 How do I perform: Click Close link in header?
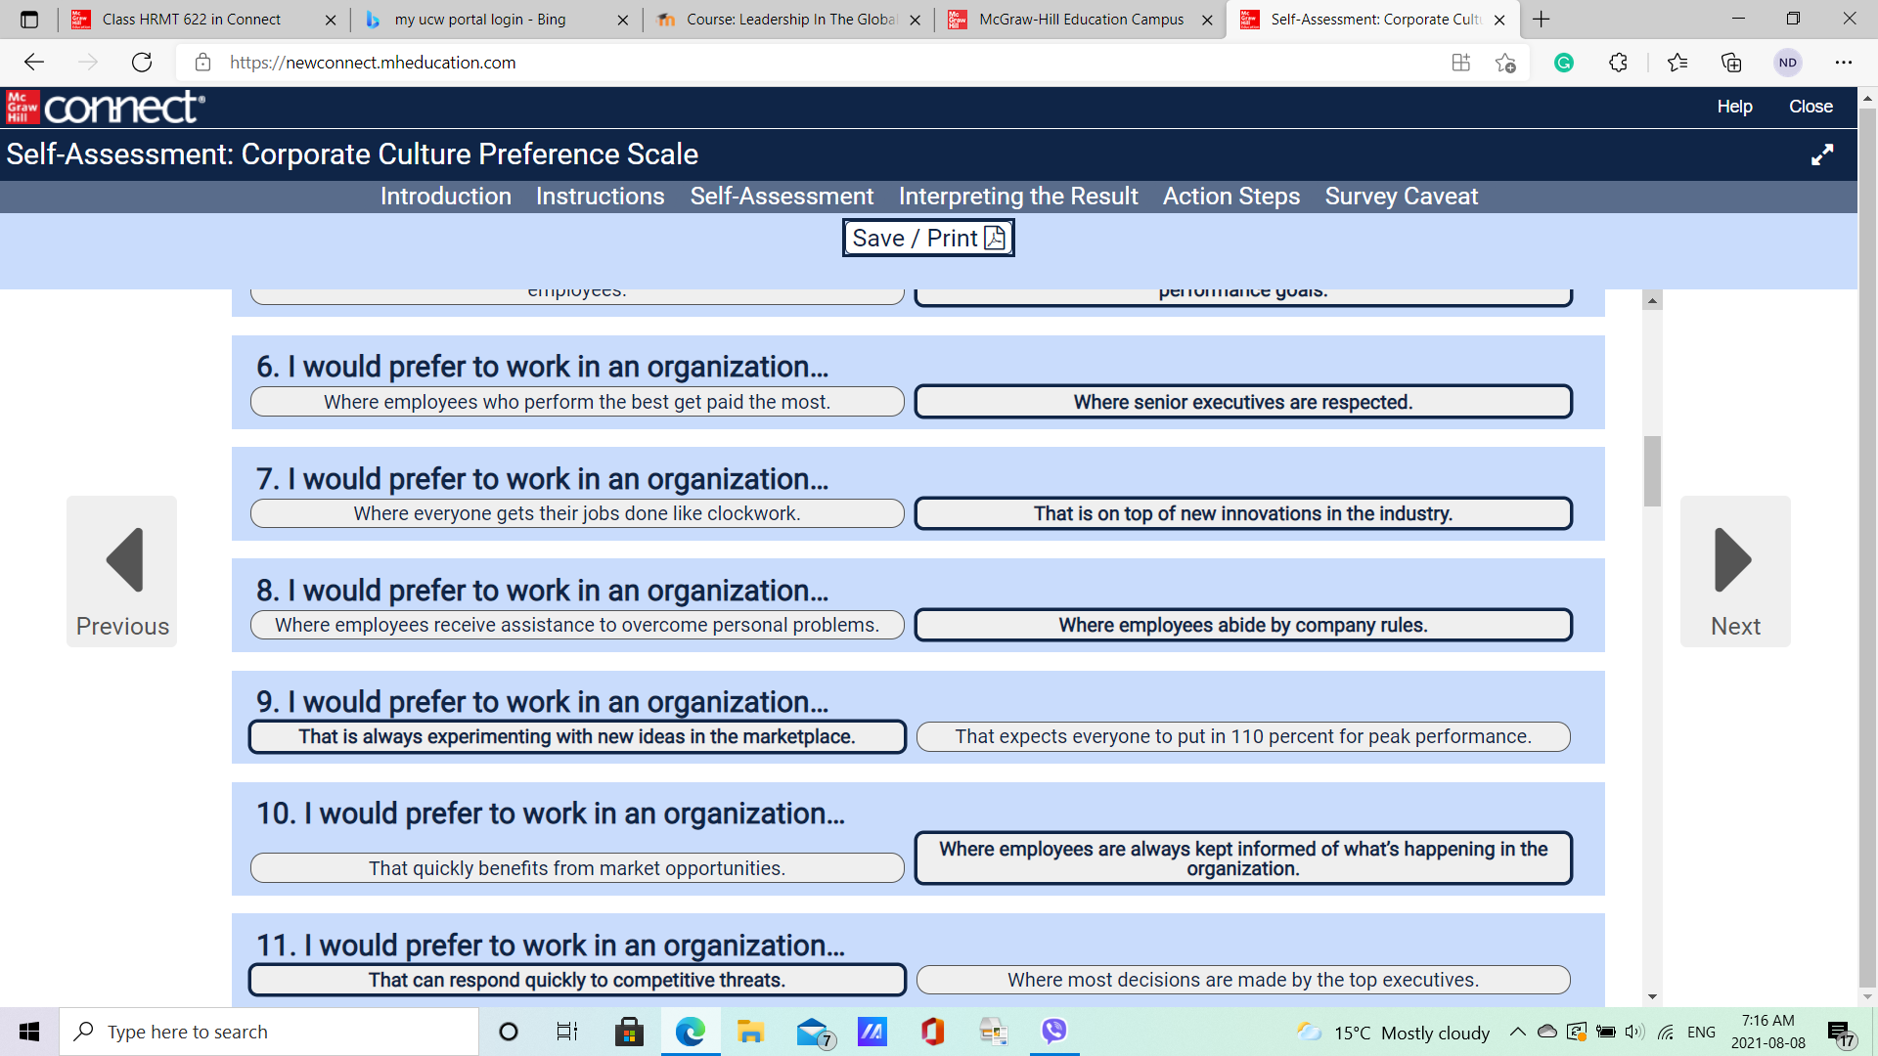[x=1811, y=107]
